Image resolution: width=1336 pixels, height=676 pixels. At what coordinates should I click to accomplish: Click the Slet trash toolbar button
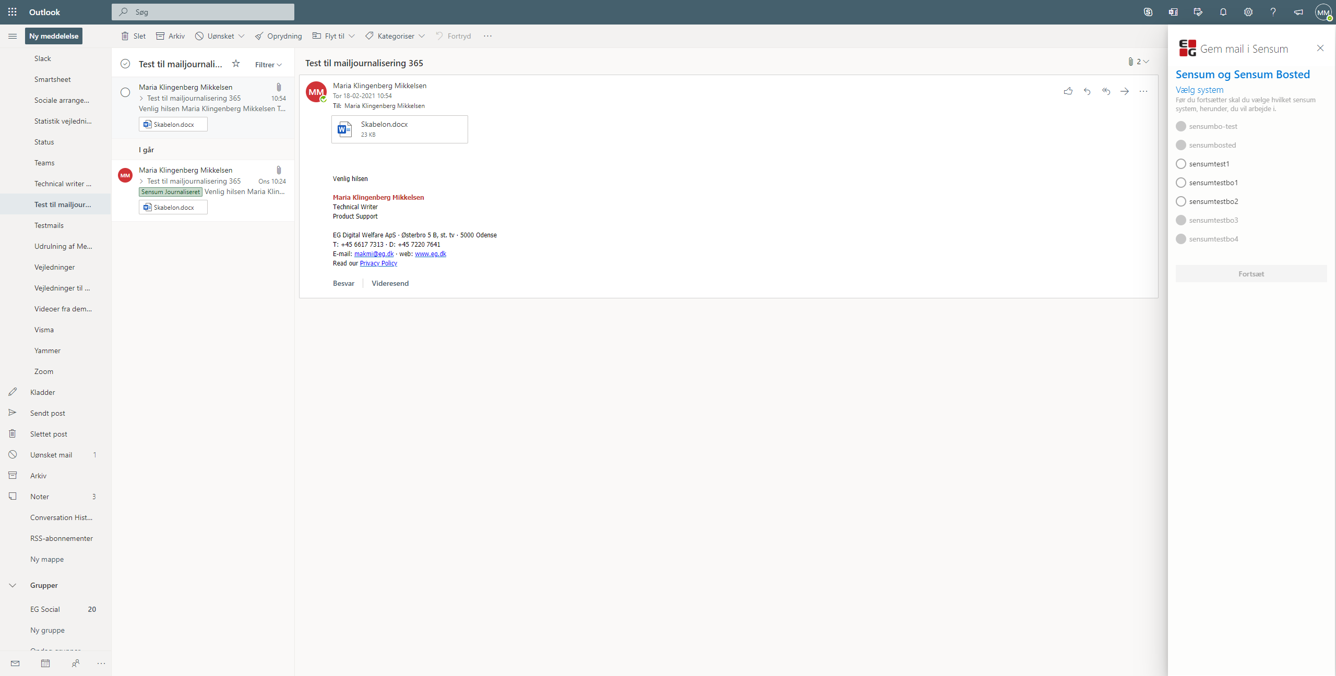[x=134, y=36]
